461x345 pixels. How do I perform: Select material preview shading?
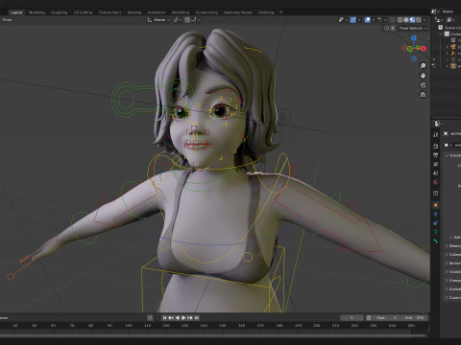(412, 20)
